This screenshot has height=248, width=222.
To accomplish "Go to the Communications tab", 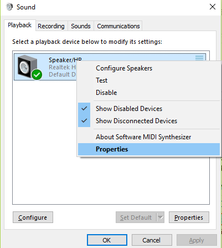I will pyautogui.click(x=118, y=26).
